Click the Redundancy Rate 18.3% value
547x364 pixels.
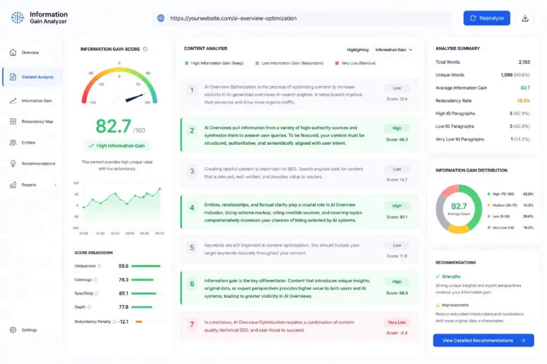(523, 101)
